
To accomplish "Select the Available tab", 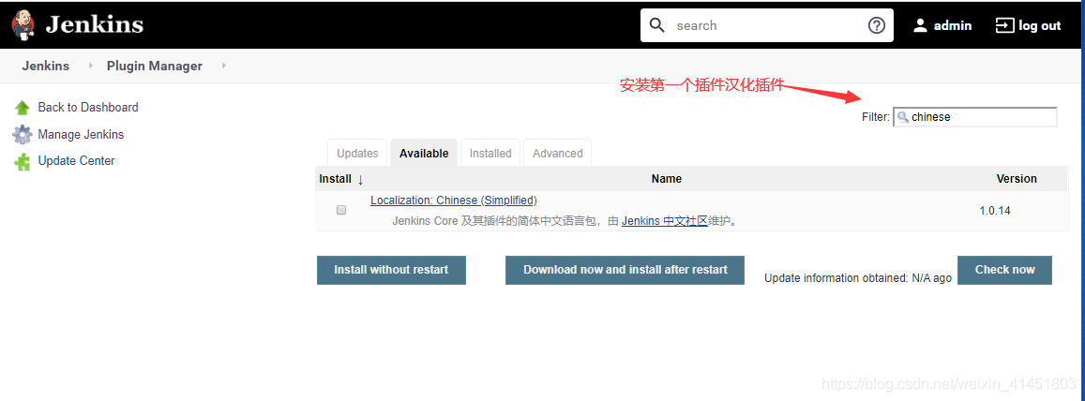I will [x=424, y=154].
